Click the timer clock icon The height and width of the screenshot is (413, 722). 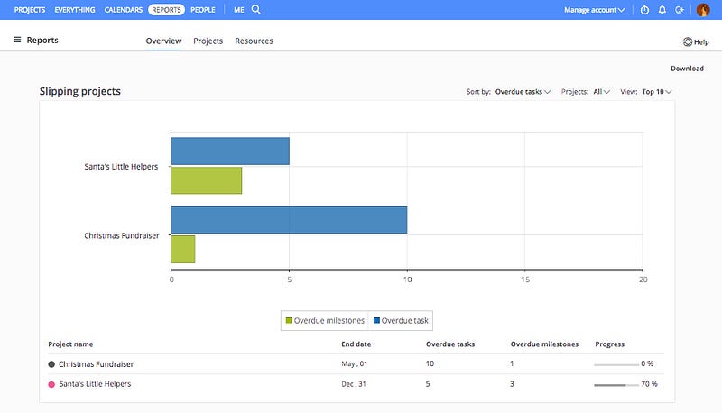(644, 10)
